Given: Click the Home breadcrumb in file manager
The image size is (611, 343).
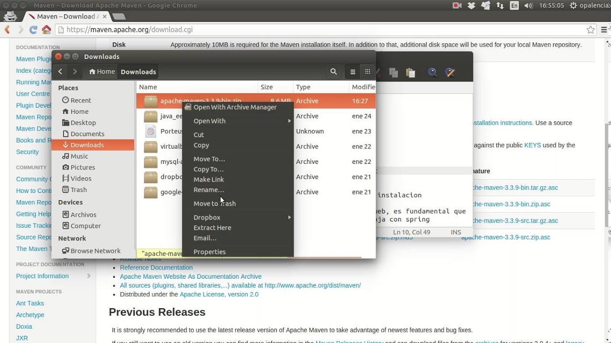Looking at the screenshot, I should pyautogui.click(x=102, y=71).
